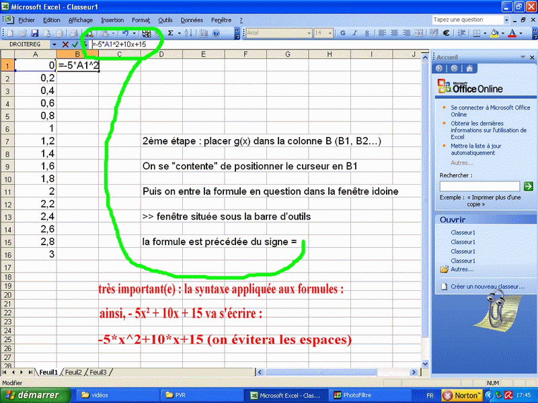Click the Rechercher search box
Image resolution: width=538 pixels, height=403 pixels.
[x=479, y=186]
